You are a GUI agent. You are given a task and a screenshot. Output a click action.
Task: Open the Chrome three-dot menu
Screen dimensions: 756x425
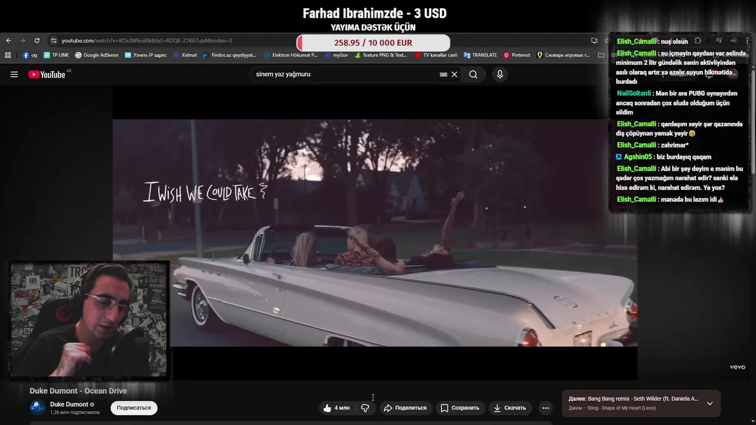(748, 41)
